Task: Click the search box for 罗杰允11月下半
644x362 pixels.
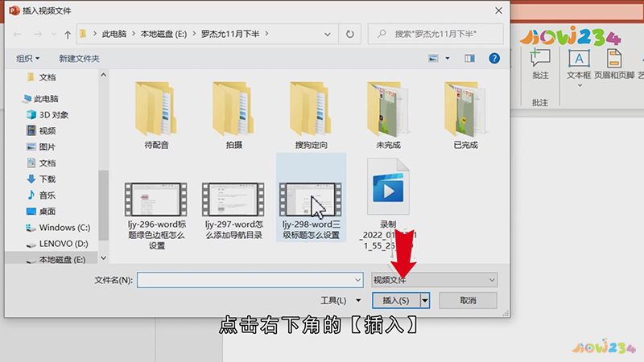Action: click(x=436, y=34)
